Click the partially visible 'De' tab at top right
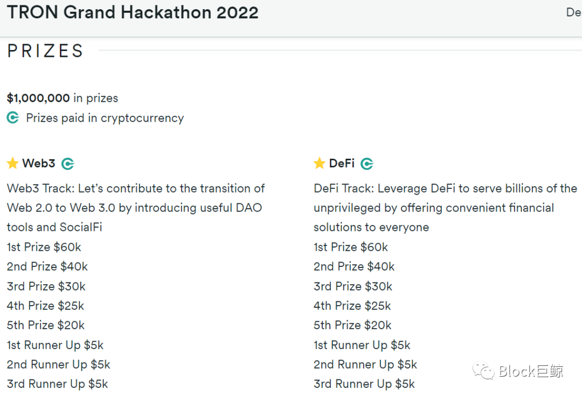The width and height of the screenshot is (582, 396). (x=574, y=12)
